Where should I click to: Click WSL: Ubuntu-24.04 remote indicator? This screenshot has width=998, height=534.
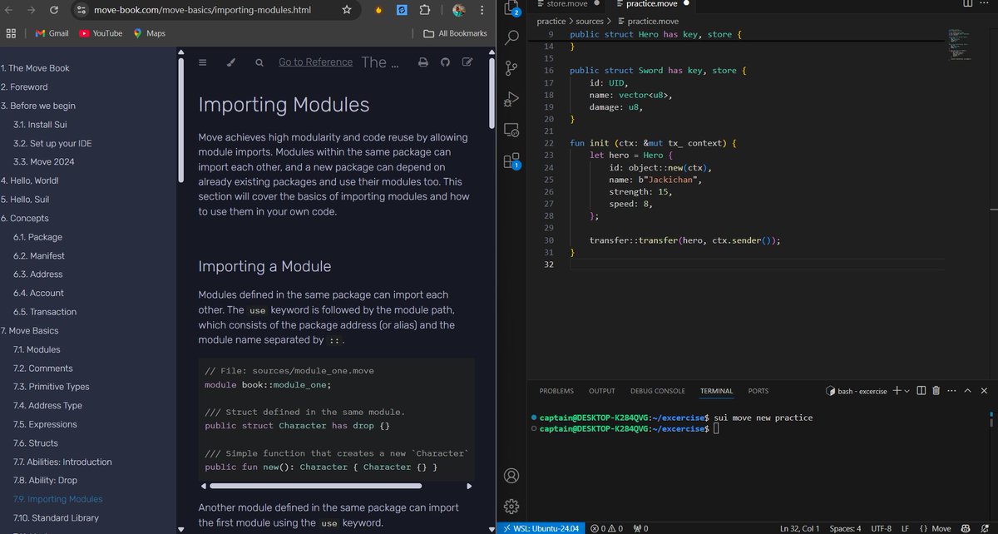pyautogui.click(x=541, y=528)
